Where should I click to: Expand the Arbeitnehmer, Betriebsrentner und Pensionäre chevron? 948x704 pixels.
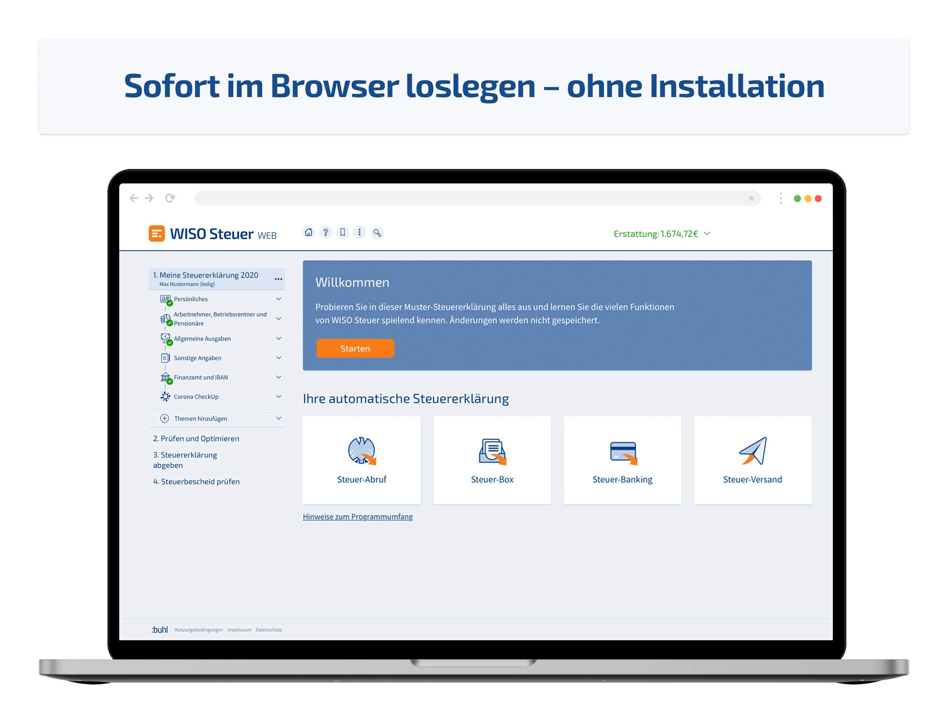click(x=278, y=318)
